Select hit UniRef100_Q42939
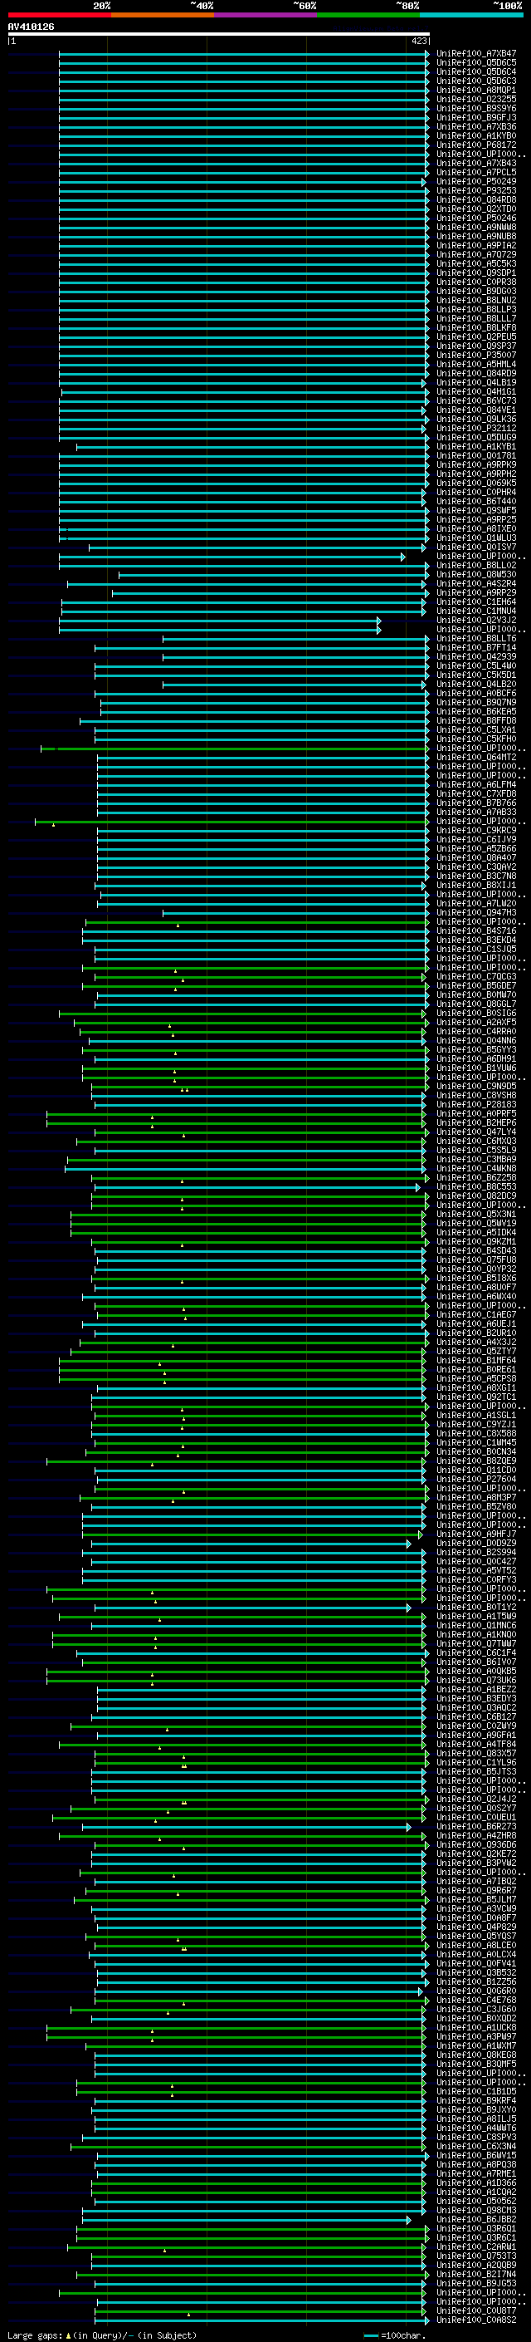Screen dimensions: 531x2342 476,656
